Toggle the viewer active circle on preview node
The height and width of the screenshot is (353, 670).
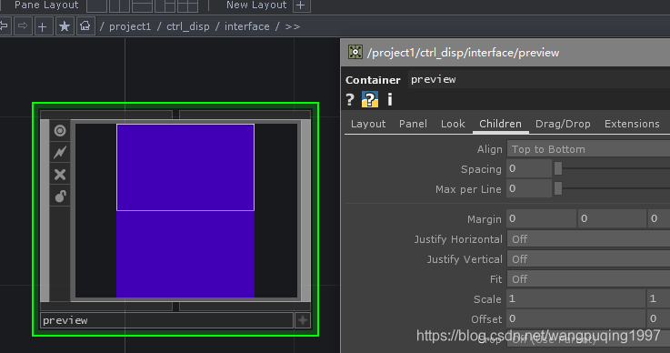tap(60, 130)
